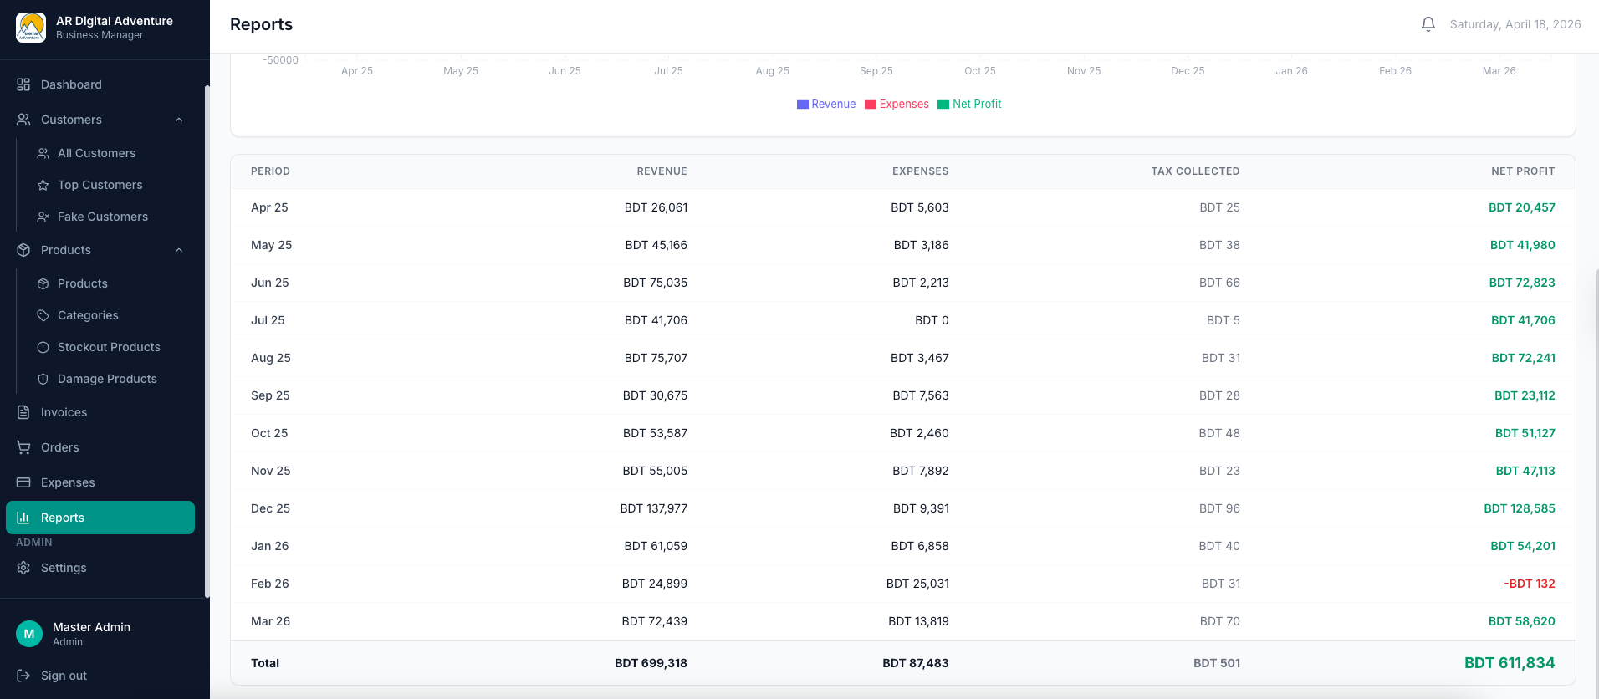Click the Top Customers star icon
1599x699 pixels.
click(x=43, y=185)
